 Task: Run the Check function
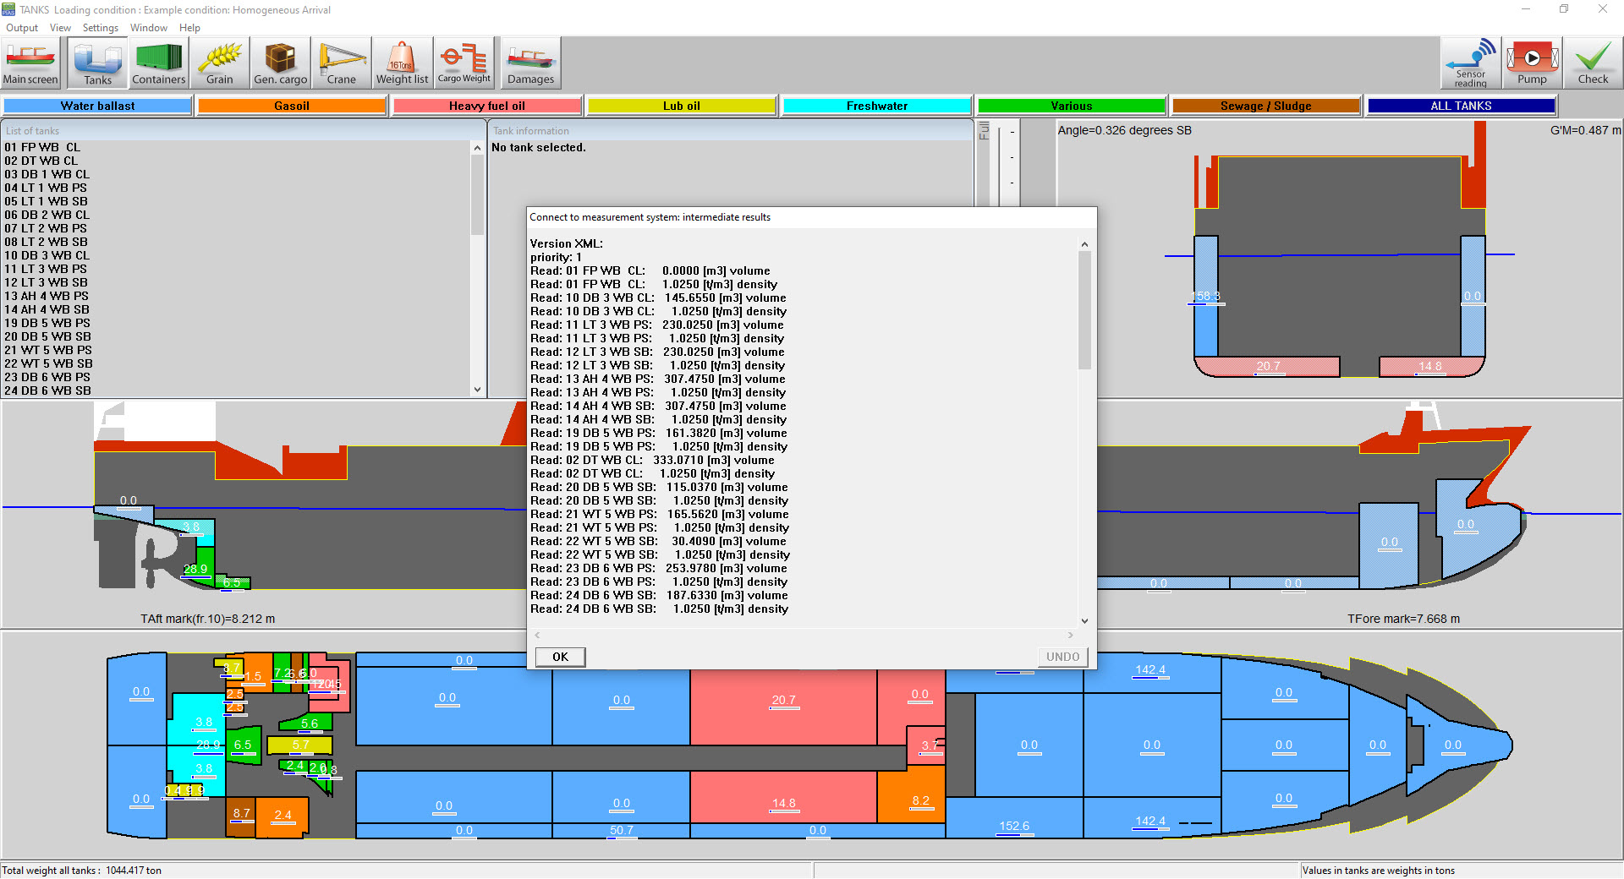(1593, 63)
